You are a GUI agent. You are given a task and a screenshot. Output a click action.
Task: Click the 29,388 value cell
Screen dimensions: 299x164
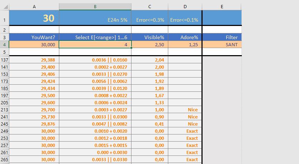tap(34, 60)
